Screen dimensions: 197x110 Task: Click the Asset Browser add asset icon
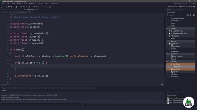(x=188, y=15)
